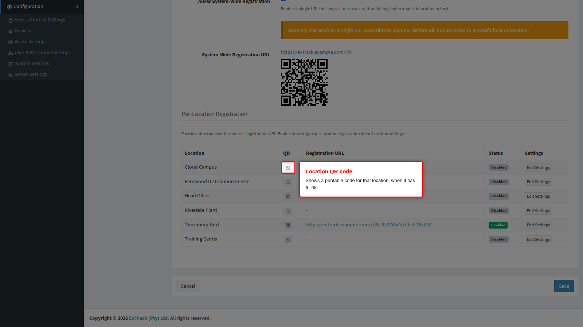Click the Devices sidebar icon
This screenshot has width=583, height=327.
[11, 31]
